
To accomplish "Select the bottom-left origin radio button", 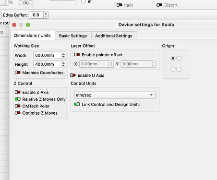I will (x=173, y=69).
